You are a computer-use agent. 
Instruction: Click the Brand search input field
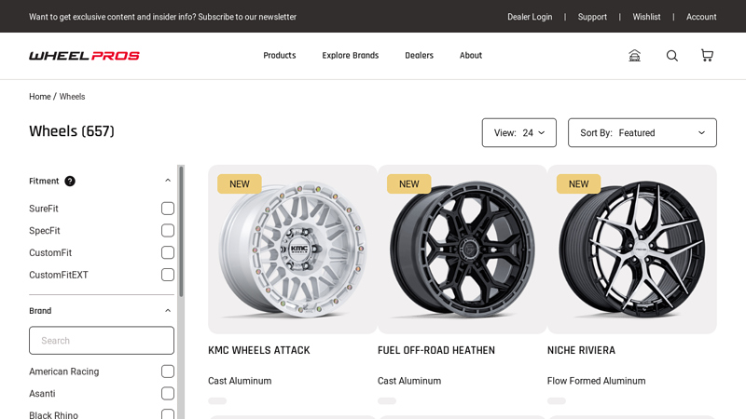102,340
